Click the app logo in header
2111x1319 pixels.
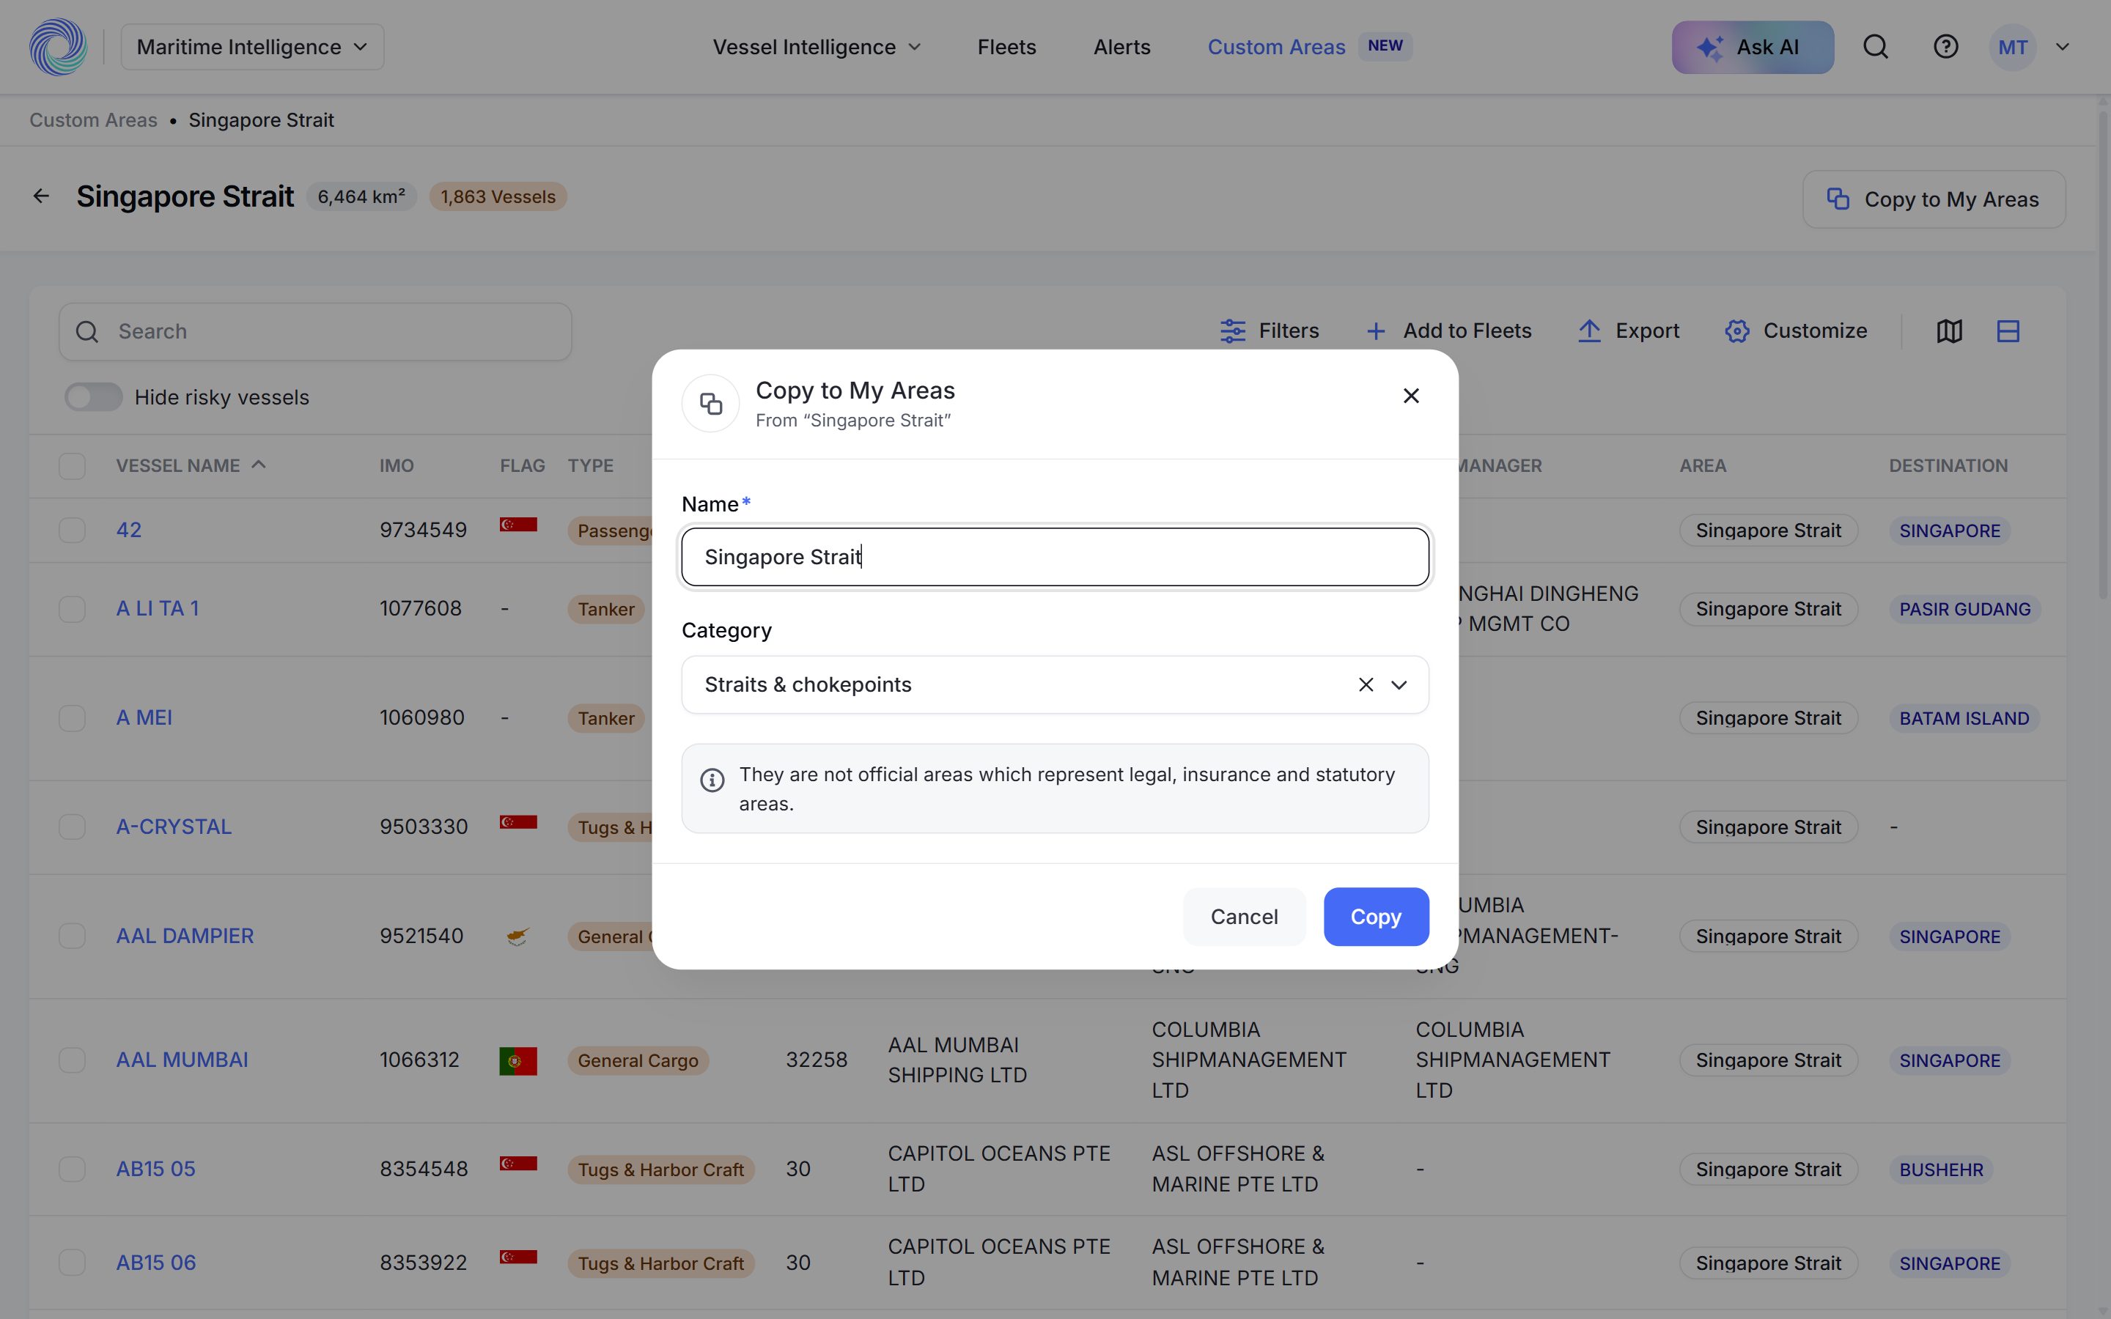coord(59,47)
